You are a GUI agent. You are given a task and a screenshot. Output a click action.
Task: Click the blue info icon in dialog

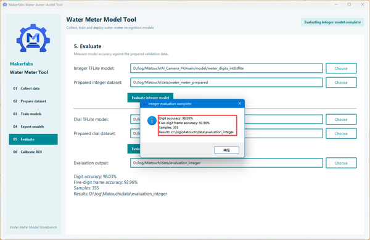[x=152, y=120]
